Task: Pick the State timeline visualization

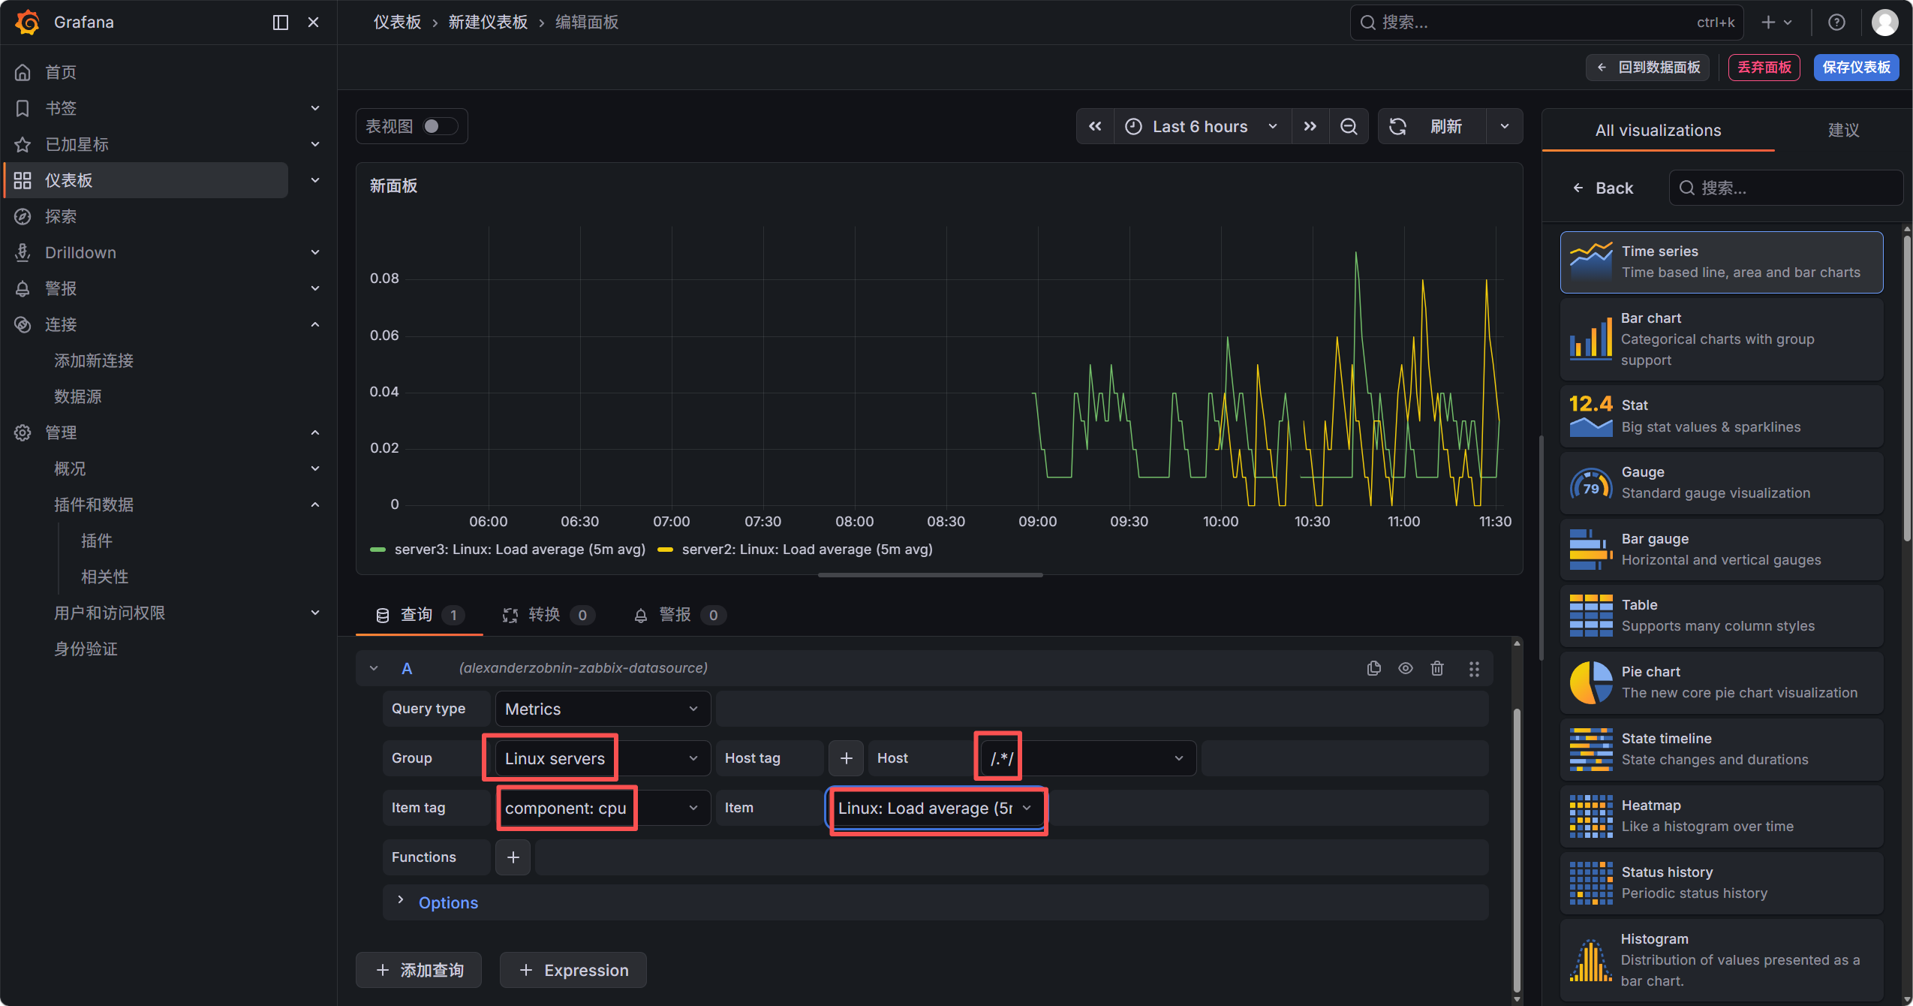Action: pyautogui.click(x=1722, y=749)
